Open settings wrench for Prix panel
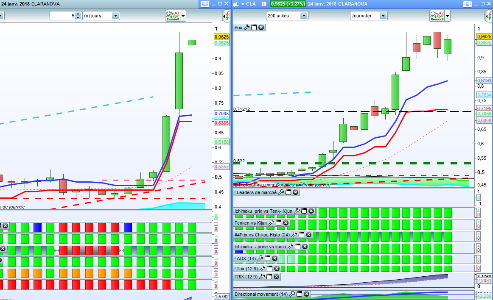The height and width of the screenshot is (300, 493). tap(247, 28)
